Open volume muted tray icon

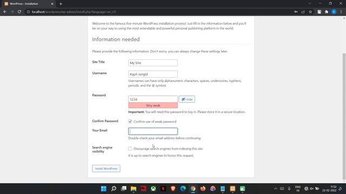coord(311,189)
